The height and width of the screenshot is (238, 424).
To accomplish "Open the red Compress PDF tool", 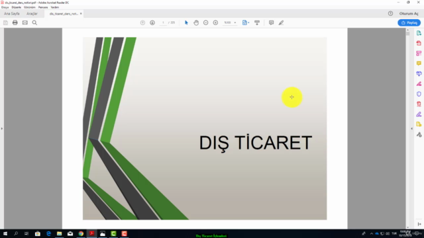I will click(x=419, y=104).
